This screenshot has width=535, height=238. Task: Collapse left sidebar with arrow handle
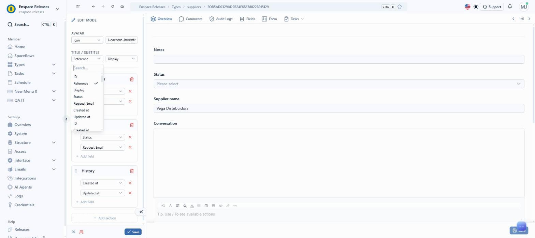coord(66,119)
